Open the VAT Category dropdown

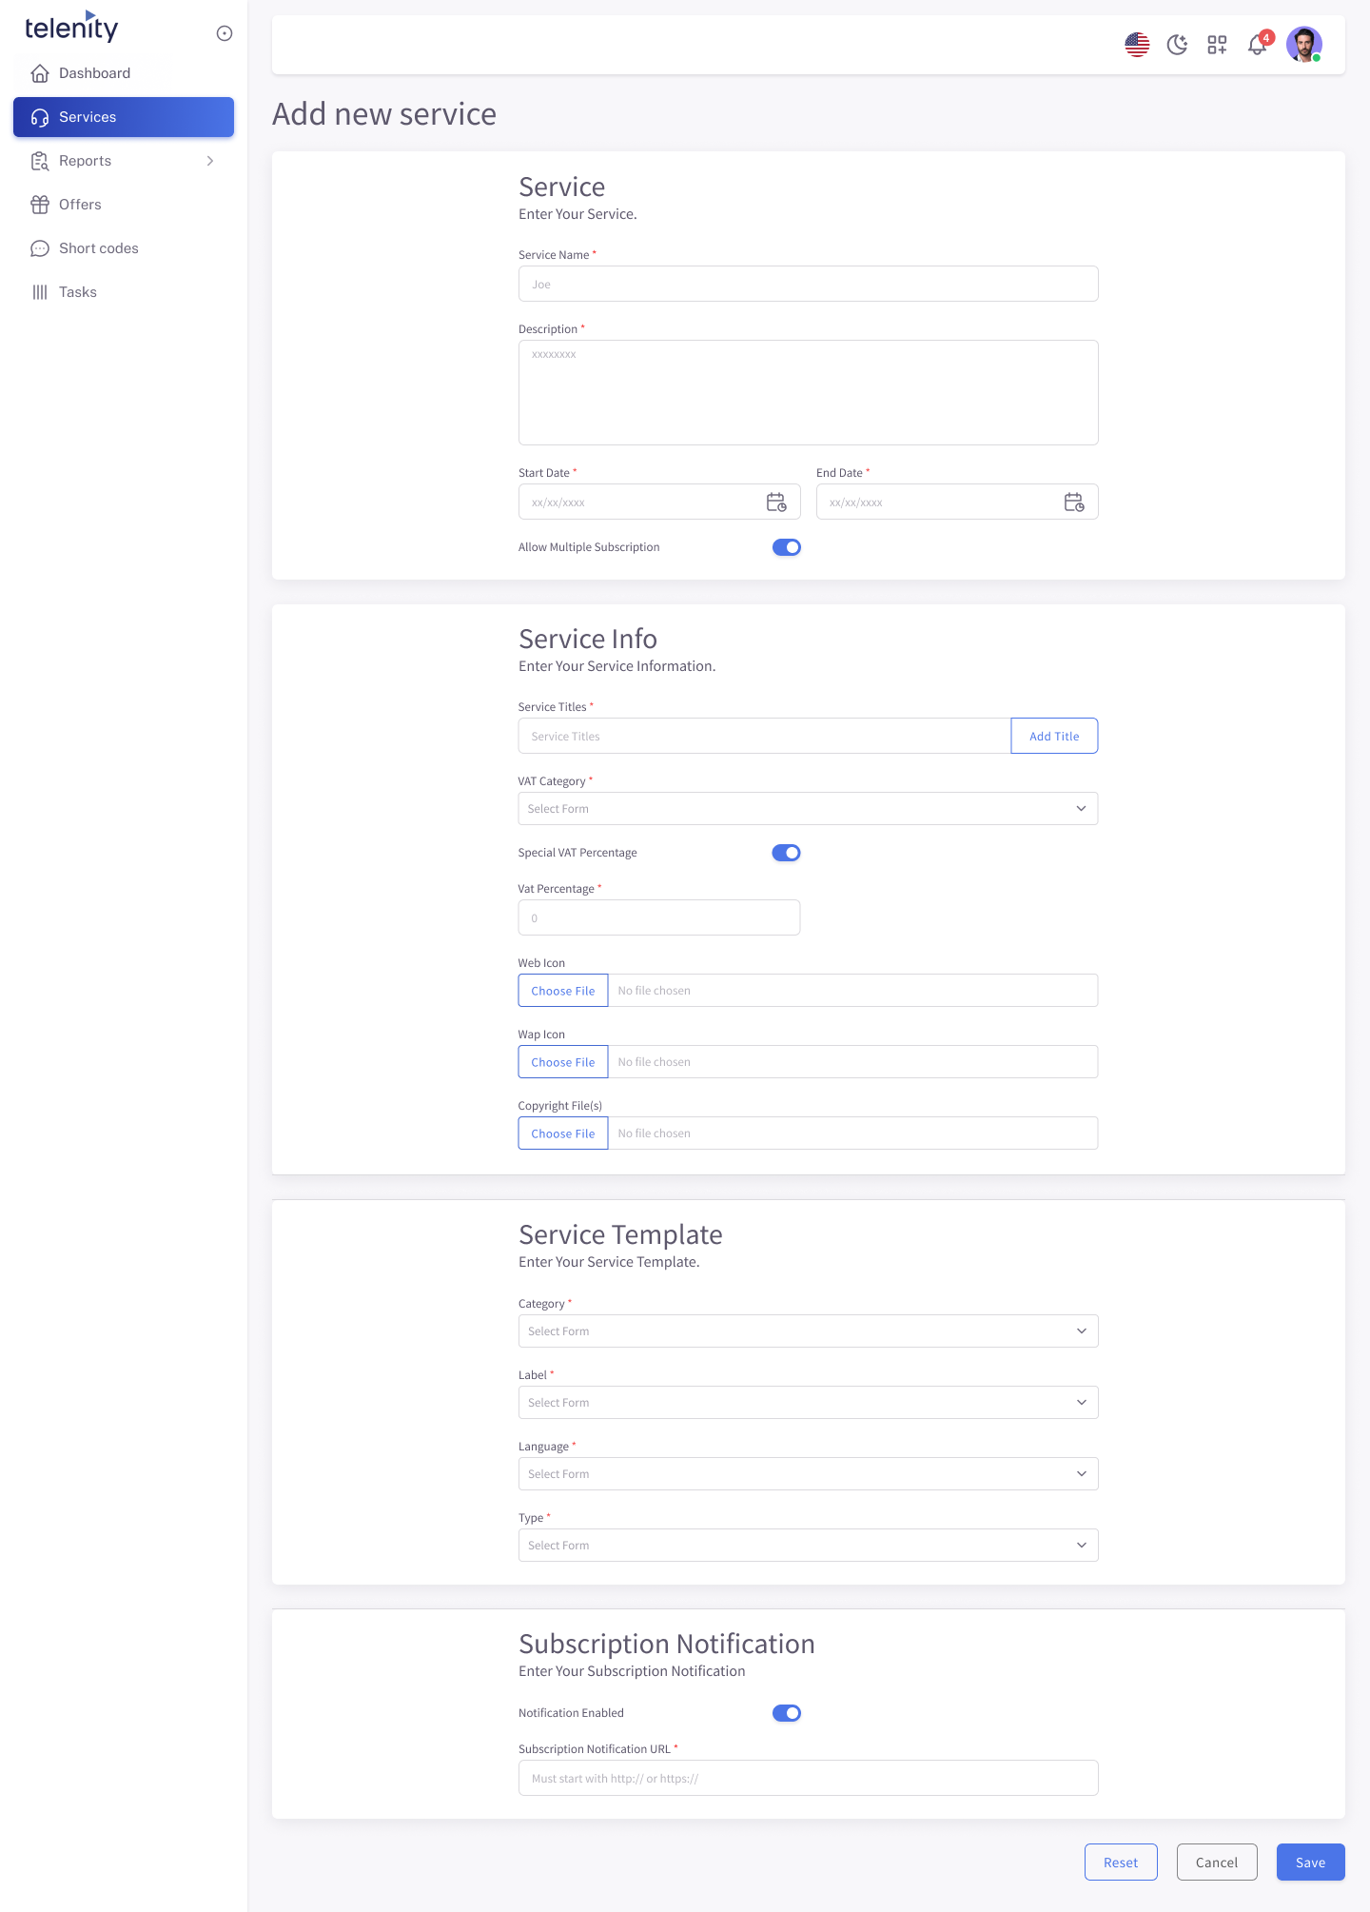(x=808, y=809)
